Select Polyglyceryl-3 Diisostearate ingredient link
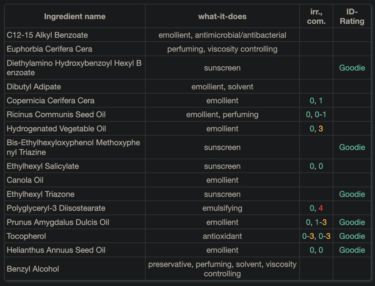 pos(56,208)
